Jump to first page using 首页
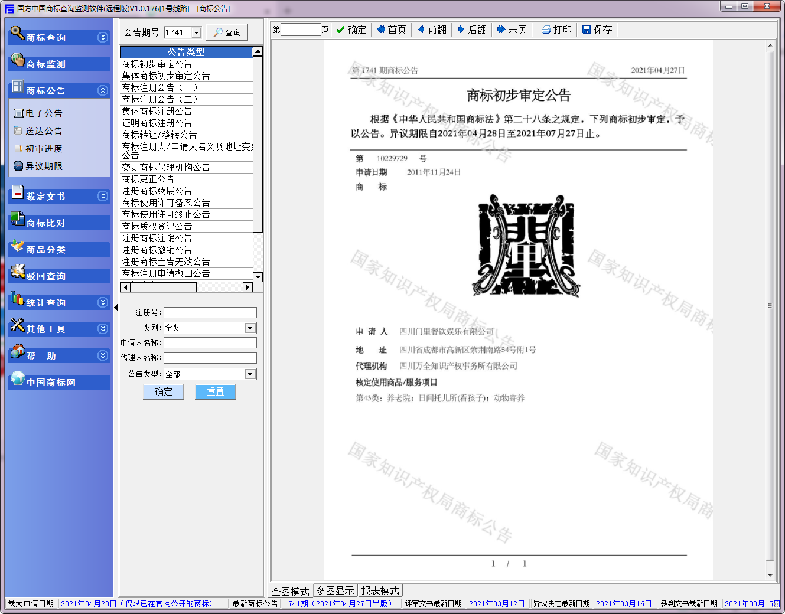Screen dimensions: 785x614 click(x=391, y=30)
